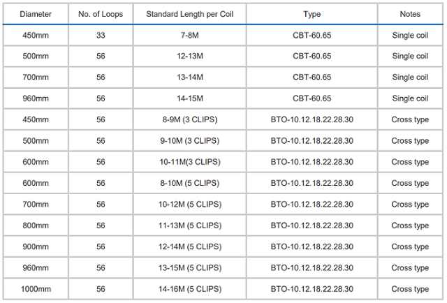Click the 1000mm diameter cell
The height and width of the screenshot is (303, 447).
click(x=36, y=289)
